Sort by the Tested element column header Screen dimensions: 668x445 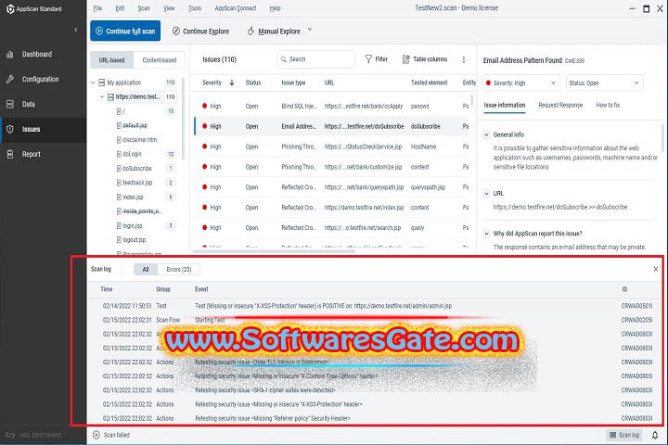coord(429,83)
